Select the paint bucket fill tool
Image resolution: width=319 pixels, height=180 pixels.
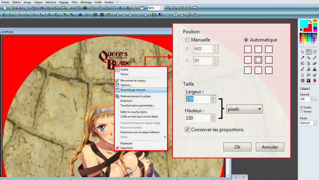pos(302,63)
